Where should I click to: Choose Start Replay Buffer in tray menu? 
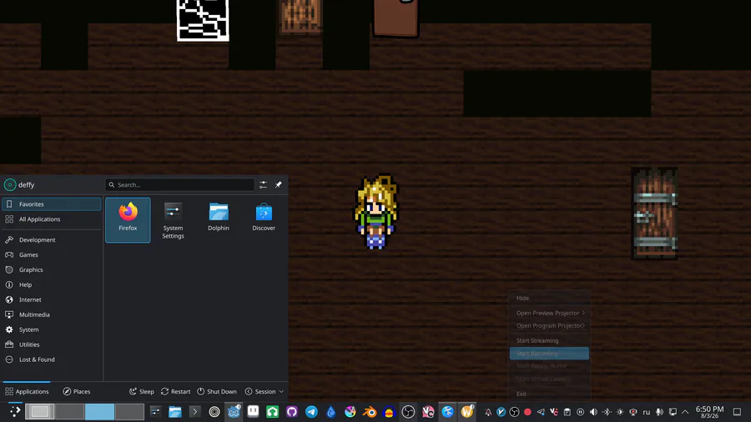point(549,366)
